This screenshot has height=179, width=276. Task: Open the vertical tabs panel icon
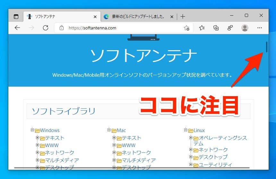(x=16, y=17)
